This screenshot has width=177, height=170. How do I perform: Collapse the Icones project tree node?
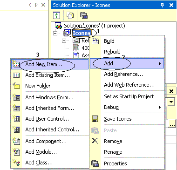click(x=55, y=33)
